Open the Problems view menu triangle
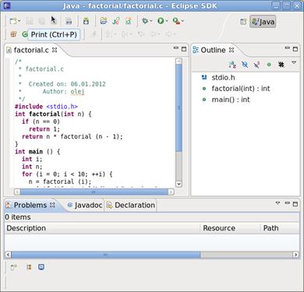Viewport: 304px width, 292px height. pyautogui.click(x=277, y=203)
